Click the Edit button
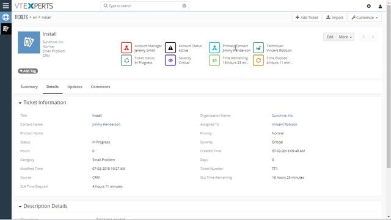391x220 pixels. 330,37
